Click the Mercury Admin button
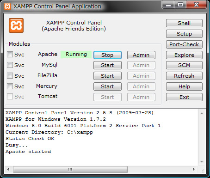Viewport: 210px width, 178px height. [x=141, y=86]
